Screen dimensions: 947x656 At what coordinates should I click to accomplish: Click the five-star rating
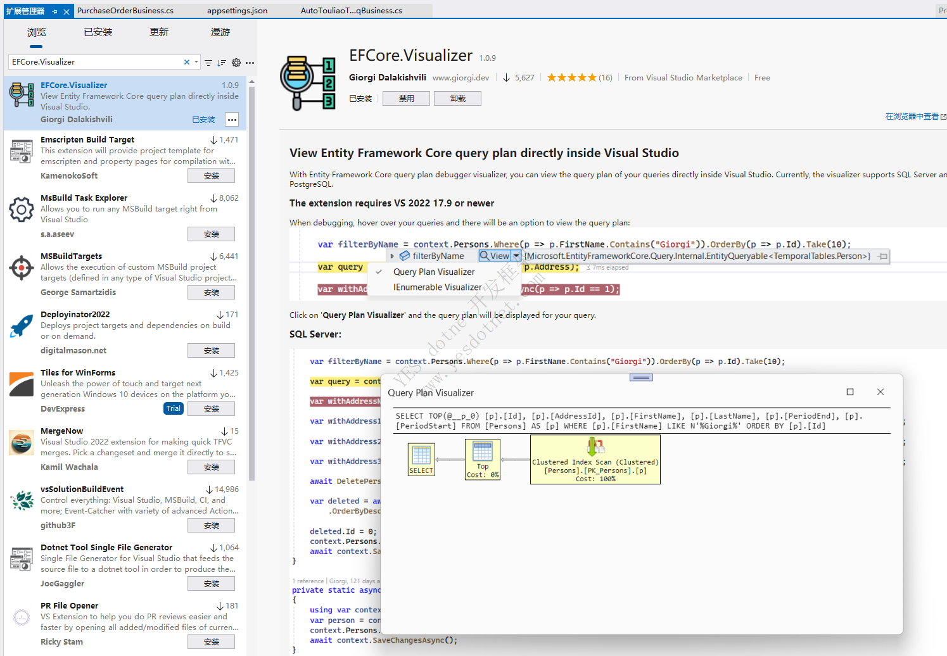tap(571, 78)
